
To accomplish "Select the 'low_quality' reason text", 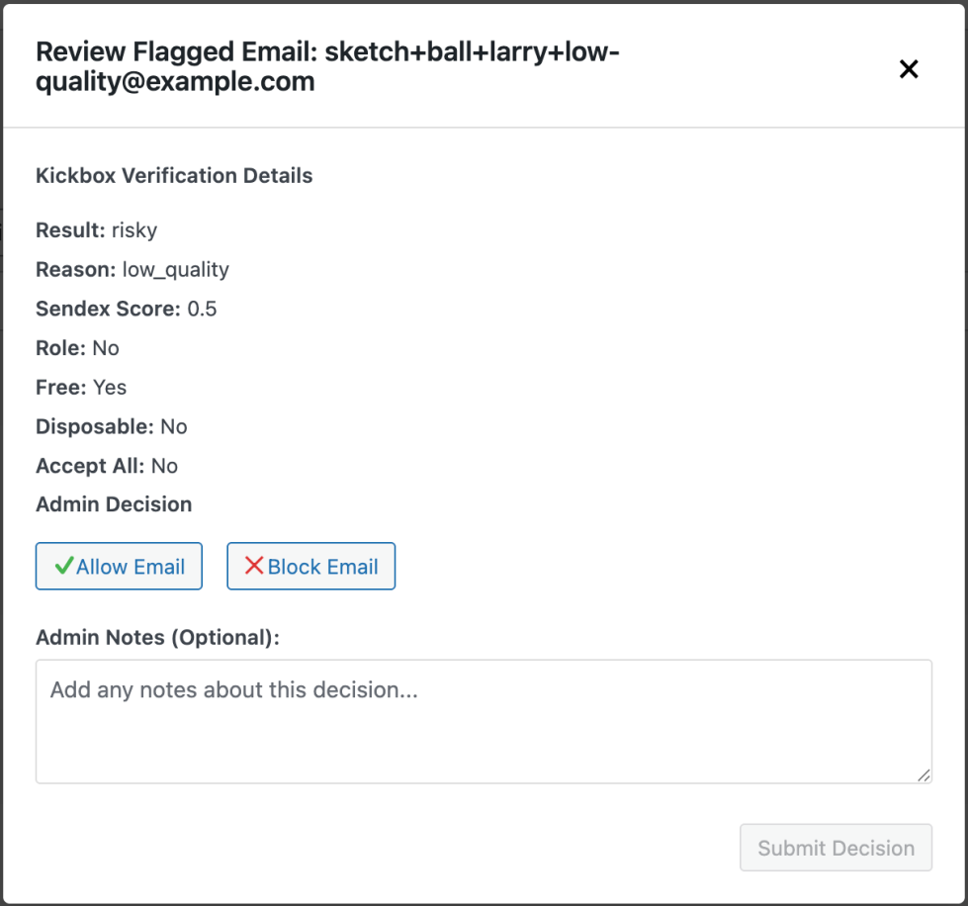I will [x=175, y=269].
